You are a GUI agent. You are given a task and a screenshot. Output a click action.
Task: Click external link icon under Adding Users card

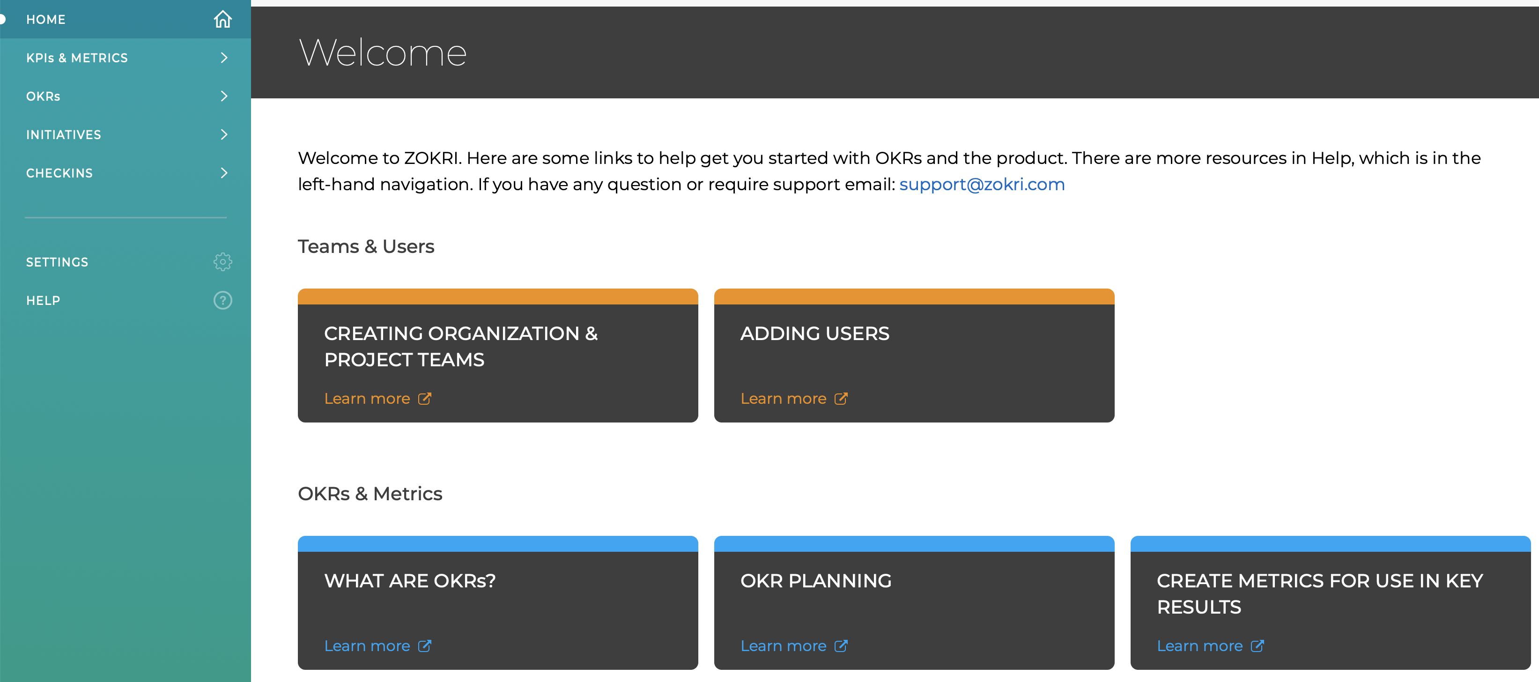pos(841,399)
